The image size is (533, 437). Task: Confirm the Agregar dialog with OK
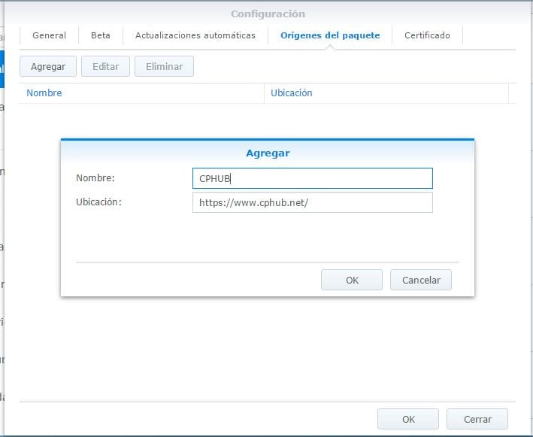352,280
